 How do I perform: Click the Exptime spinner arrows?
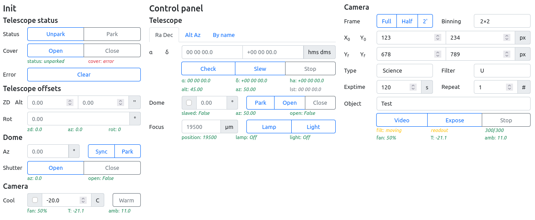pyautogui.click(x=413, y=87)
